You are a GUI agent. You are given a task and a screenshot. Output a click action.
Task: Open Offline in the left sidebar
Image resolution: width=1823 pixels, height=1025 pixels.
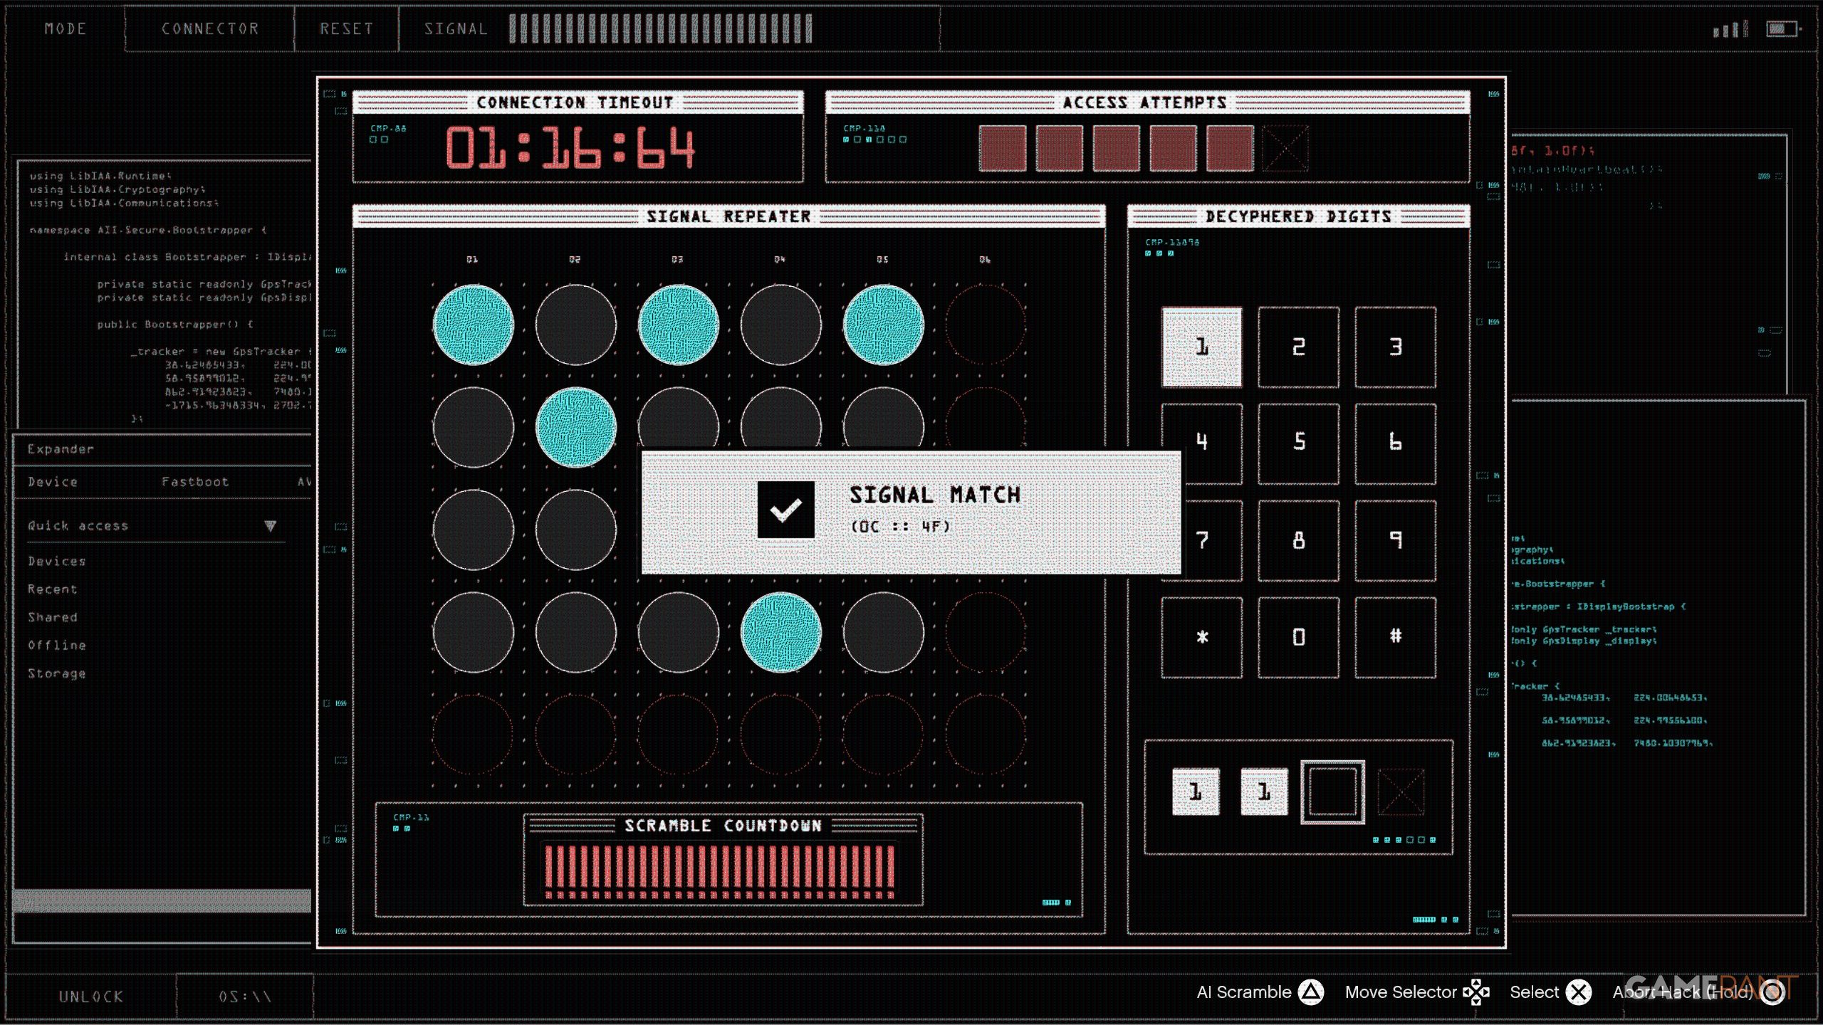tap(57, 645)
